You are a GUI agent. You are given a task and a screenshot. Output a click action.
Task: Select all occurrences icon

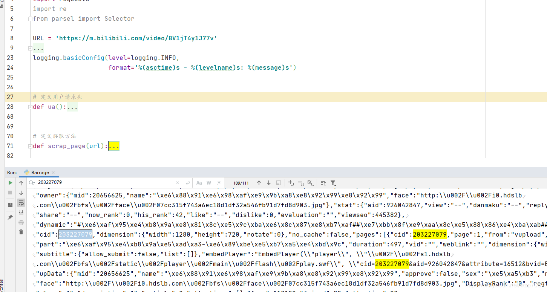click(x=311, y=183)
